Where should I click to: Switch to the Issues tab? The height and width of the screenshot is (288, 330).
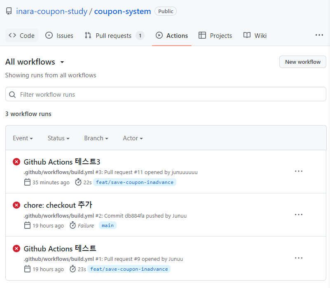59,35
